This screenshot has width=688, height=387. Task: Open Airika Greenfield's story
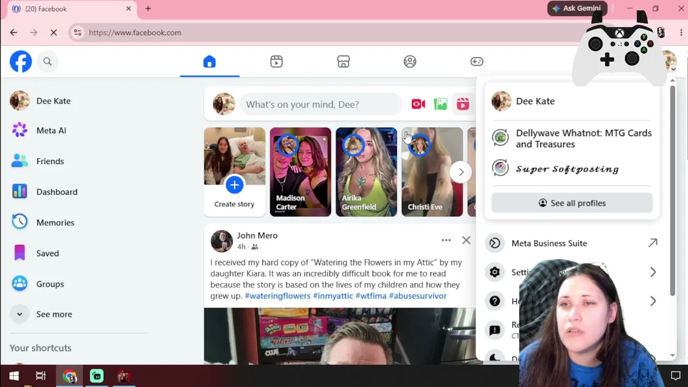(367, 172)
